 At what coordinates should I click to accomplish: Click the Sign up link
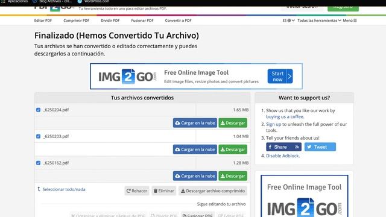point(273,124)
